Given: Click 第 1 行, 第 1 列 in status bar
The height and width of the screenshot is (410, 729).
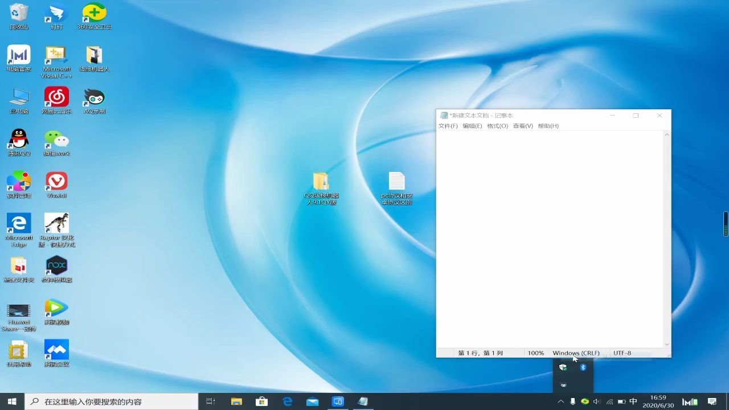Looking at the screenshot, I should pos(481,353).
